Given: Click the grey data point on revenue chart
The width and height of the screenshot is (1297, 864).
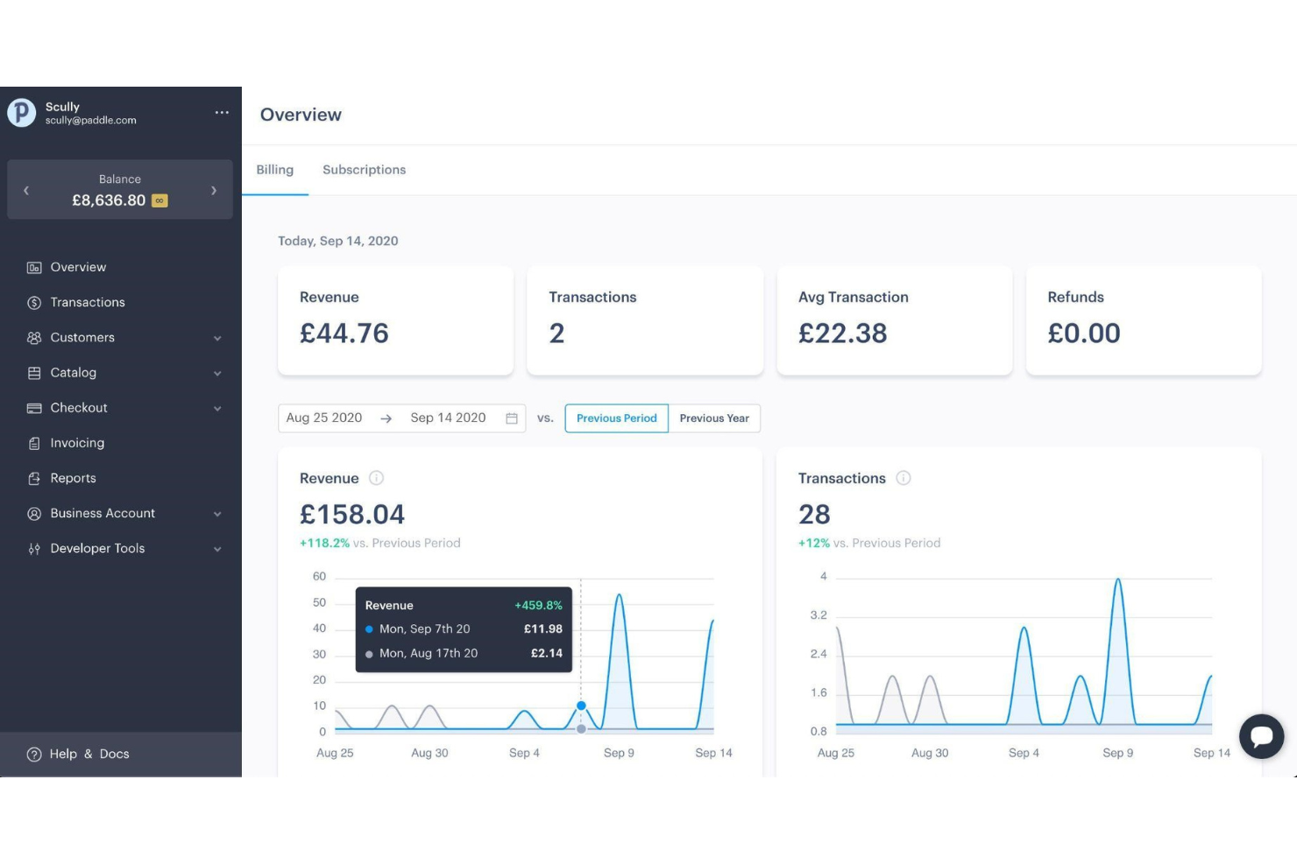Looking at the screenshot, I should [x=581, y=728].
